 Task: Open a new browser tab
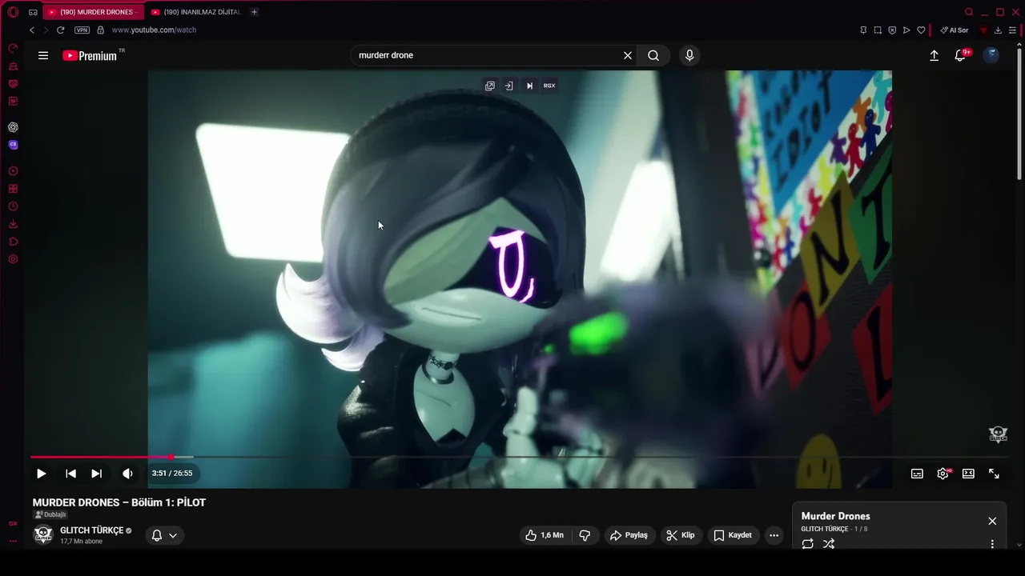point(254,12)
